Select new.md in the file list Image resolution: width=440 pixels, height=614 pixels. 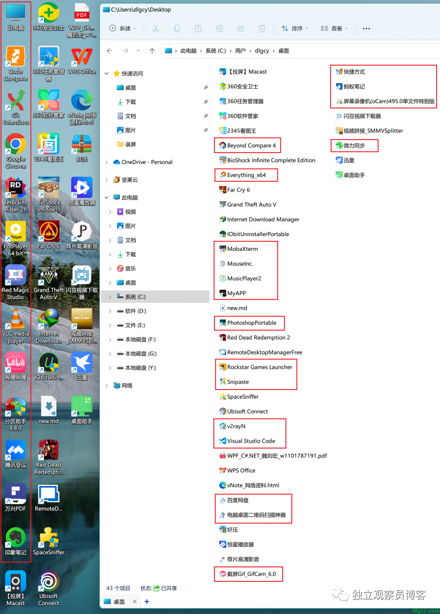pos(233,308)
